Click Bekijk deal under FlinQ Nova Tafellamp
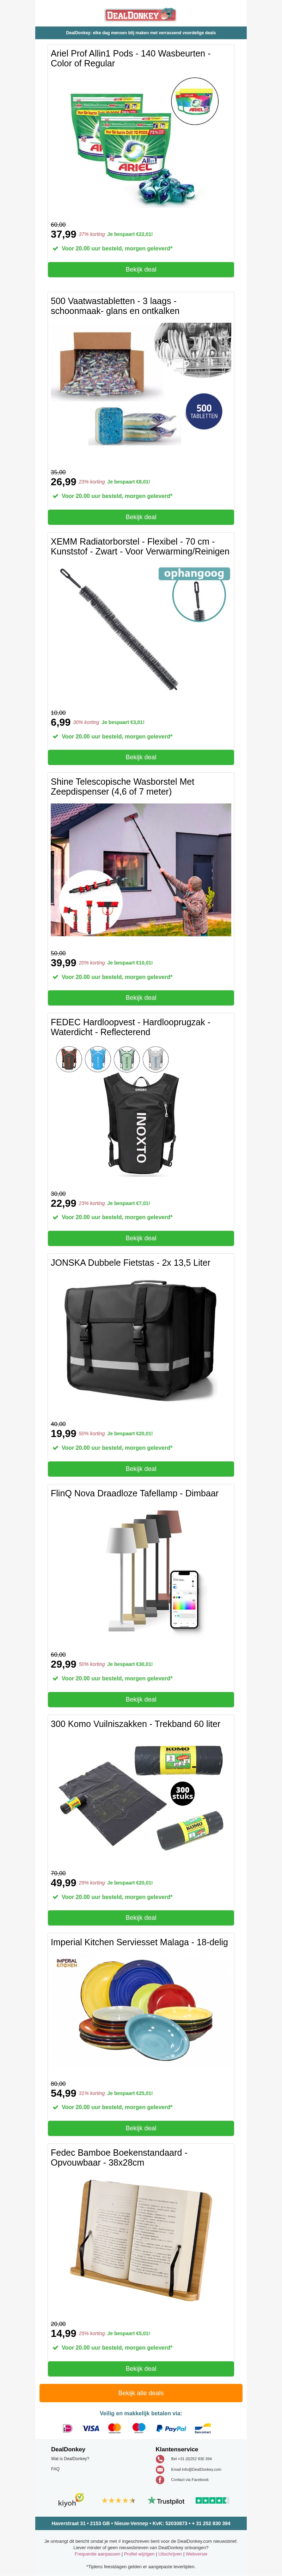This screenshot has width=282, height=2576. [x=141, y=1699]
